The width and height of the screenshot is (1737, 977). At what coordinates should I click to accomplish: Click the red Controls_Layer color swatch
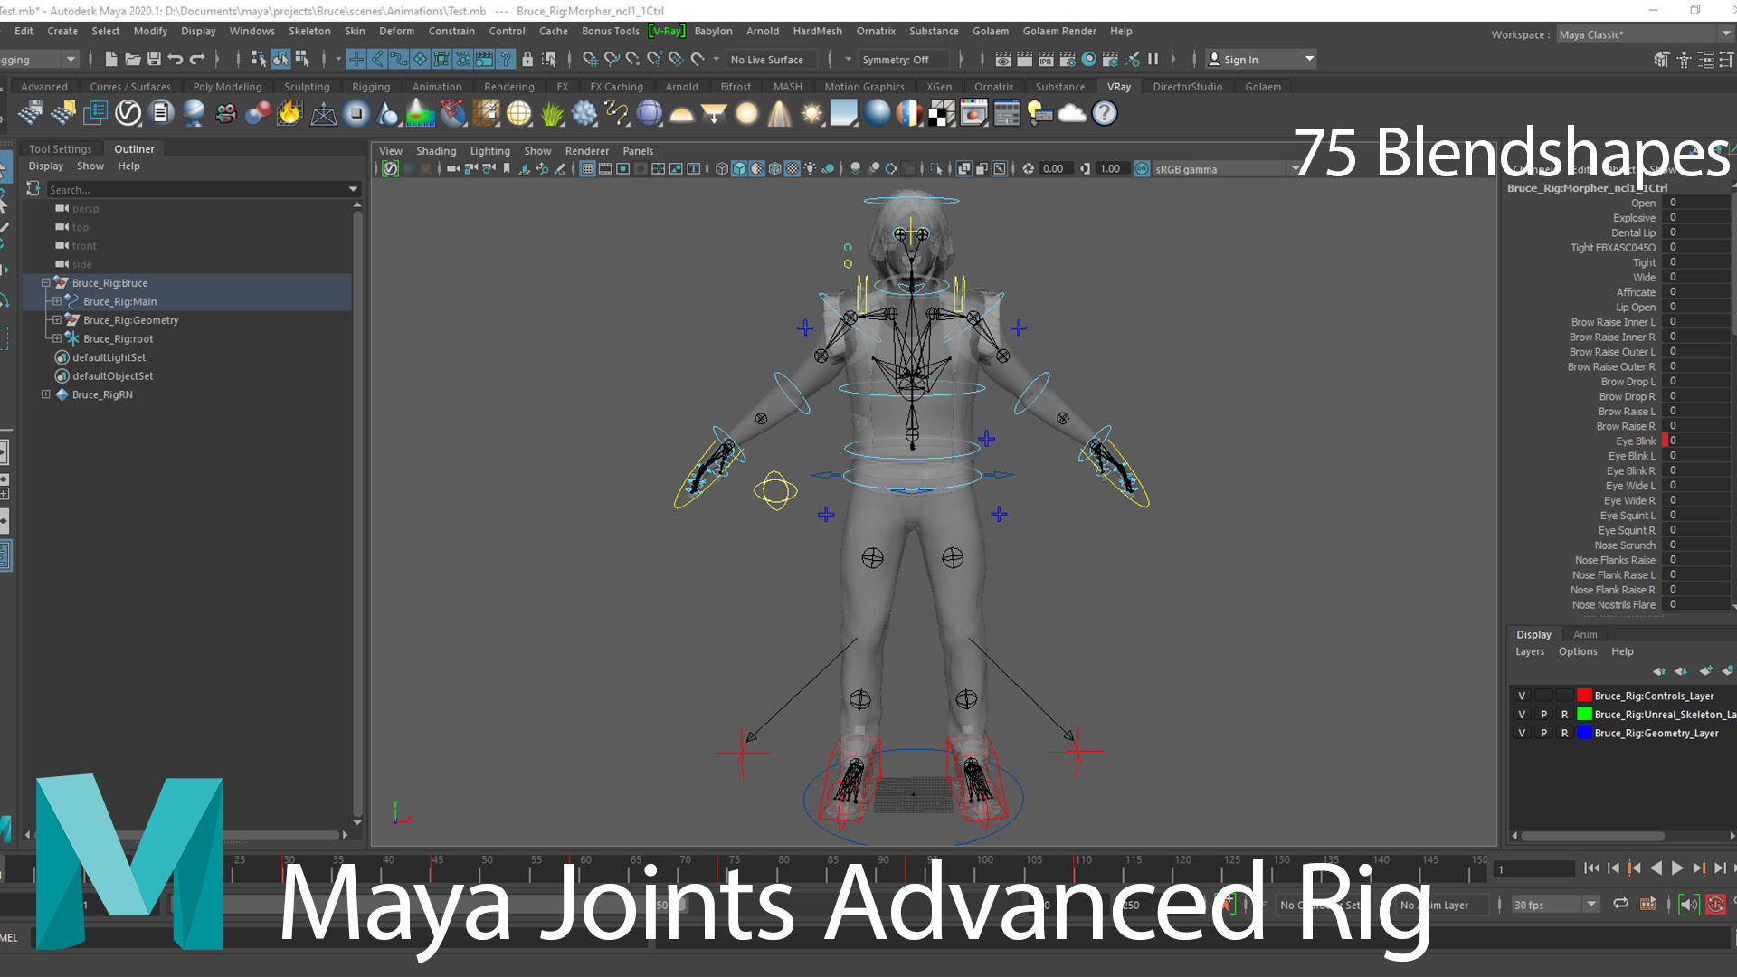tap(1584, 696)
